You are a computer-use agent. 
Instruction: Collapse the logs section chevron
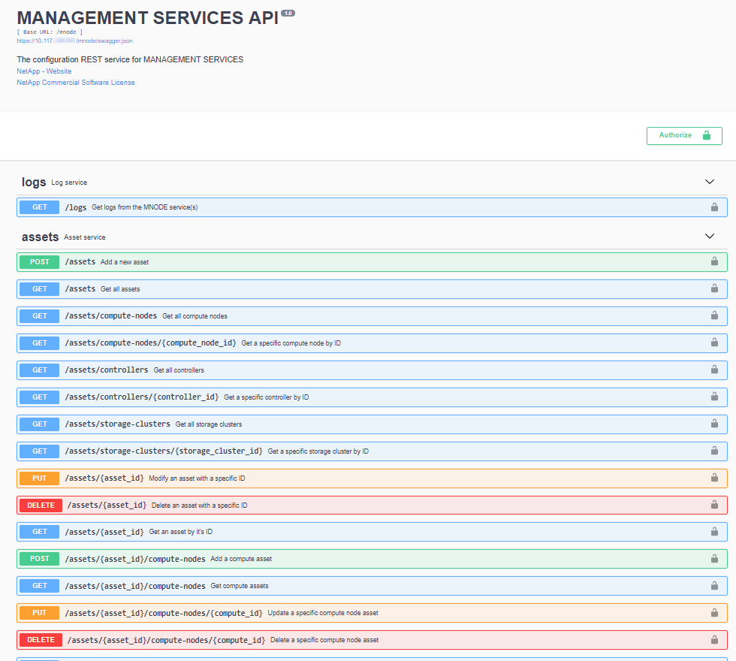point(709,182)
